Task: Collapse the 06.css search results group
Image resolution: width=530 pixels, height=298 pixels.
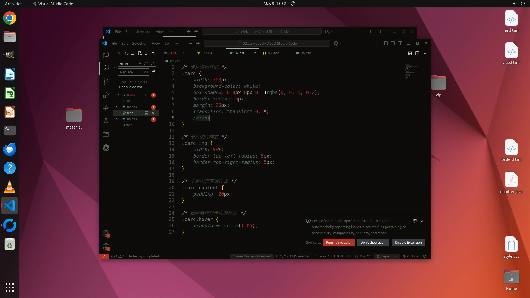Action: click(118, 119)
